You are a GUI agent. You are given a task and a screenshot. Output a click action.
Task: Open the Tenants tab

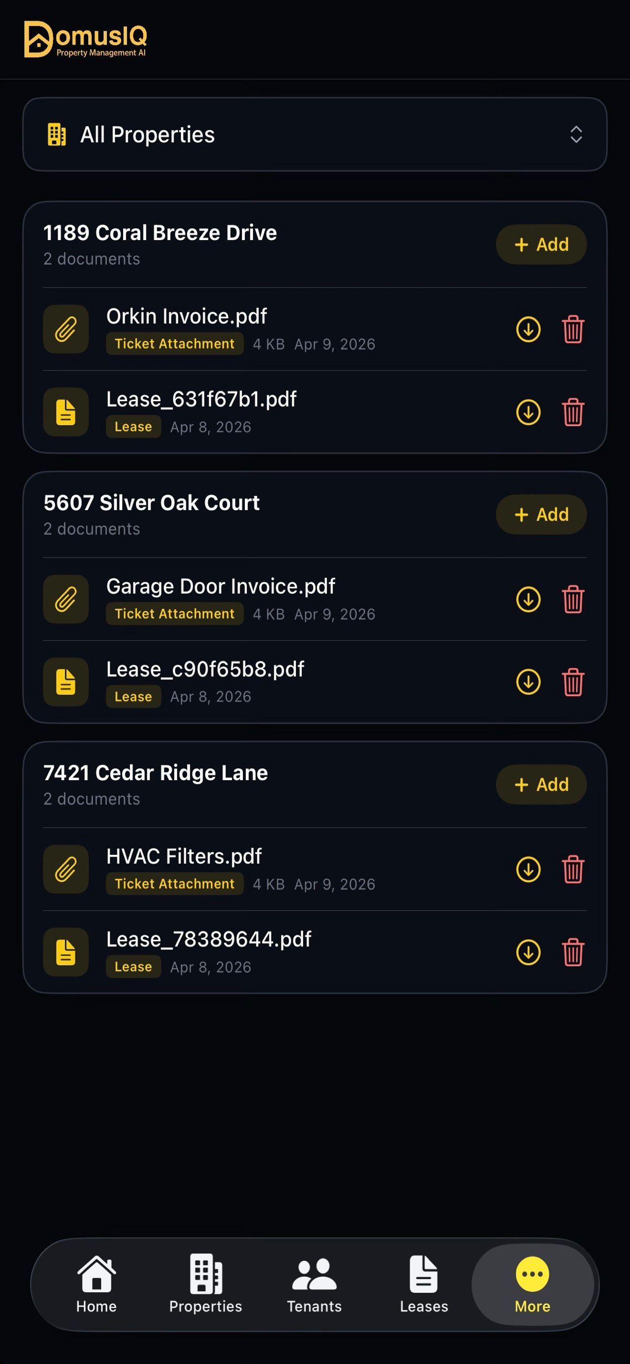(x=315, y=1284)
